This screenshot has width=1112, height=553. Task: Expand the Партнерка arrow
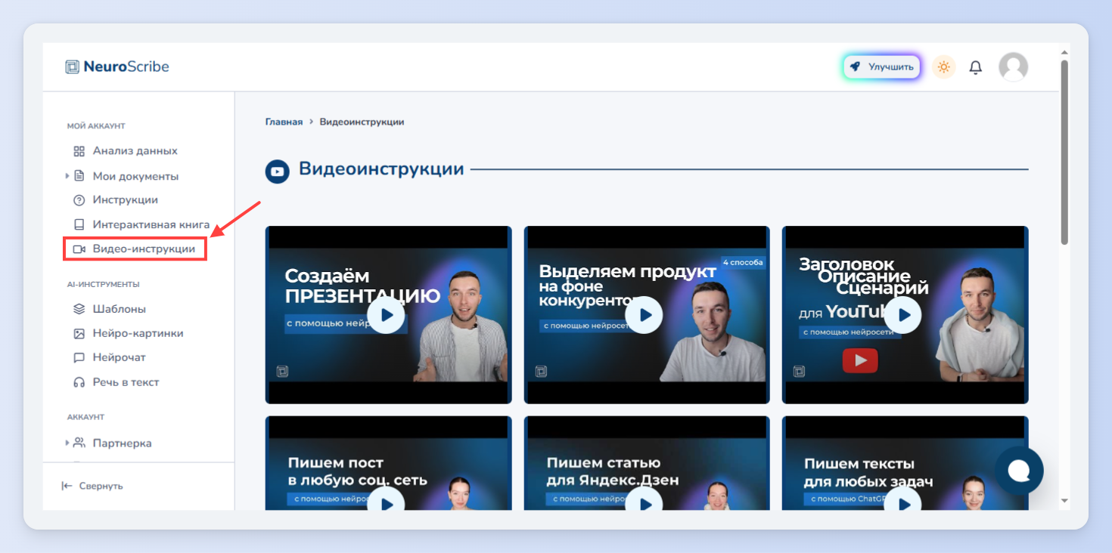tap(67, 443)
